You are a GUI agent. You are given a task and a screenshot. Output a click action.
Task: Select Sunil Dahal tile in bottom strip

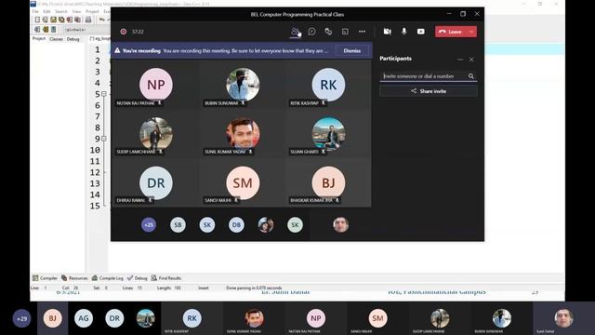[x=564, y=318]
